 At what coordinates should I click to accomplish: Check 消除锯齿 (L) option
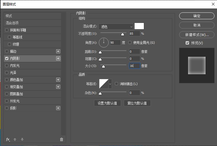click(117, 84)
